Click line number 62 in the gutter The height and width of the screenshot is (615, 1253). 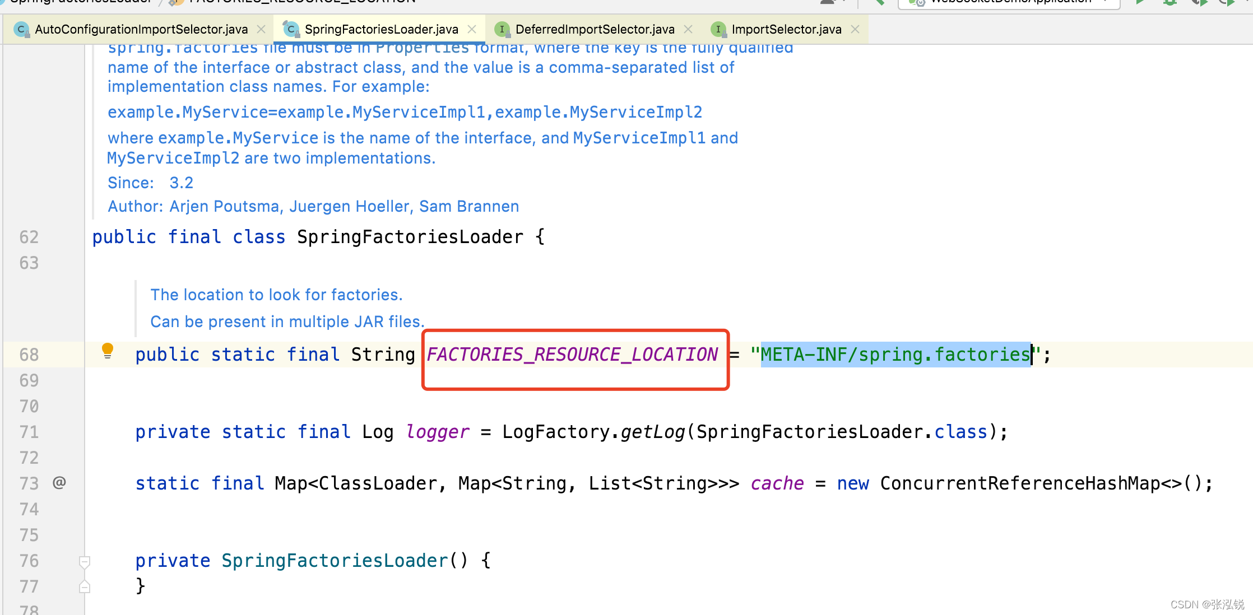coord(29,237)
